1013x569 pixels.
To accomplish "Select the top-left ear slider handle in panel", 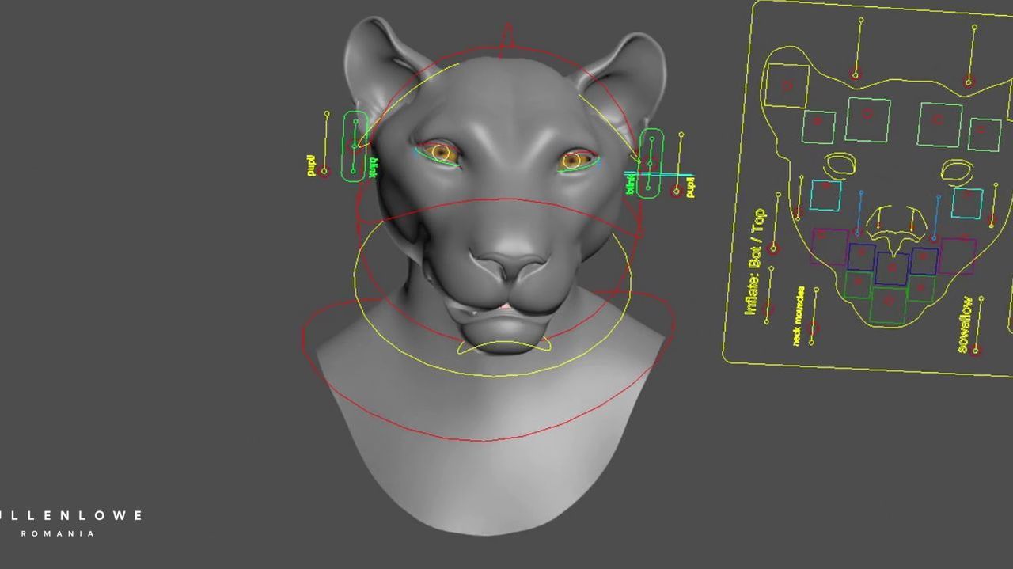I will click(x=856, y=75).
